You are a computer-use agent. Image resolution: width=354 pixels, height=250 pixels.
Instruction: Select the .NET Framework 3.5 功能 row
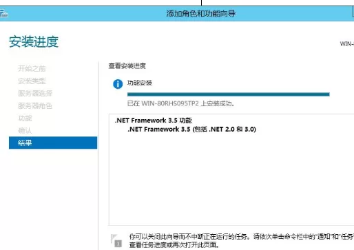[153, 121]
